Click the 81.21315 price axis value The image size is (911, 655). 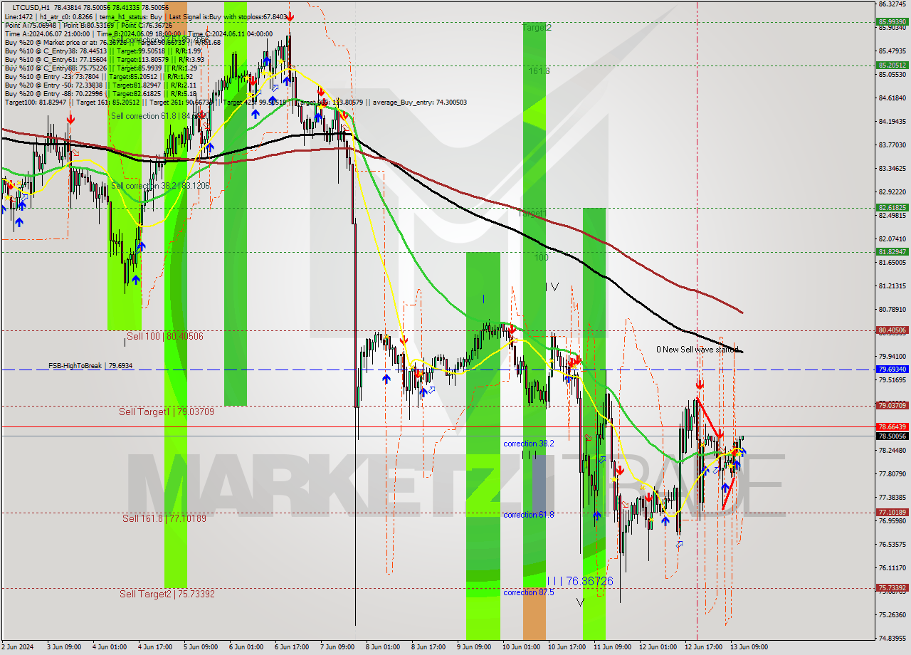tap(892, 285)
